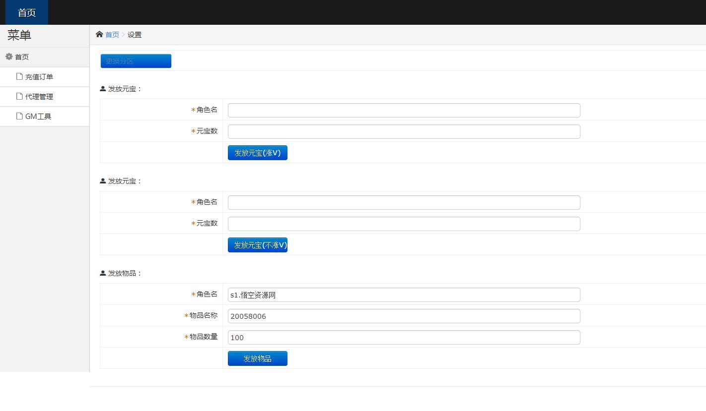
Task: Focus the 元宝数 field above 发放元宝(涨V) button
Action: click(x=404, y=131)
